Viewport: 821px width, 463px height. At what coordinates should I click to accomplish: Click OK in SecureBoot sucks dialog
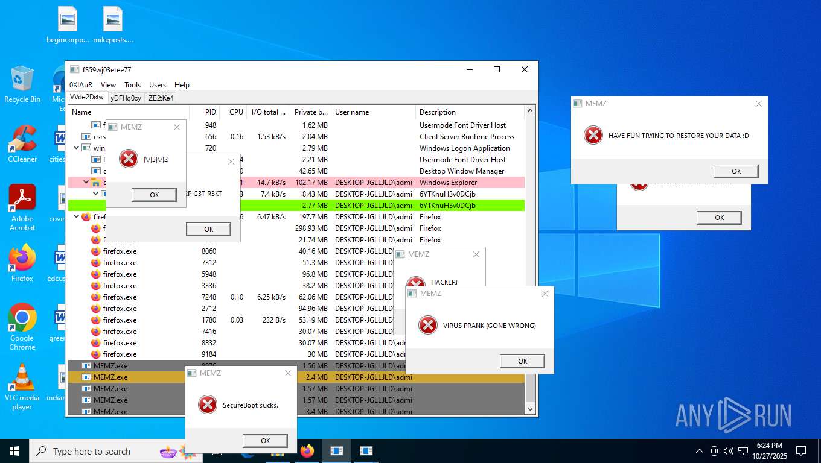[265, 441]
